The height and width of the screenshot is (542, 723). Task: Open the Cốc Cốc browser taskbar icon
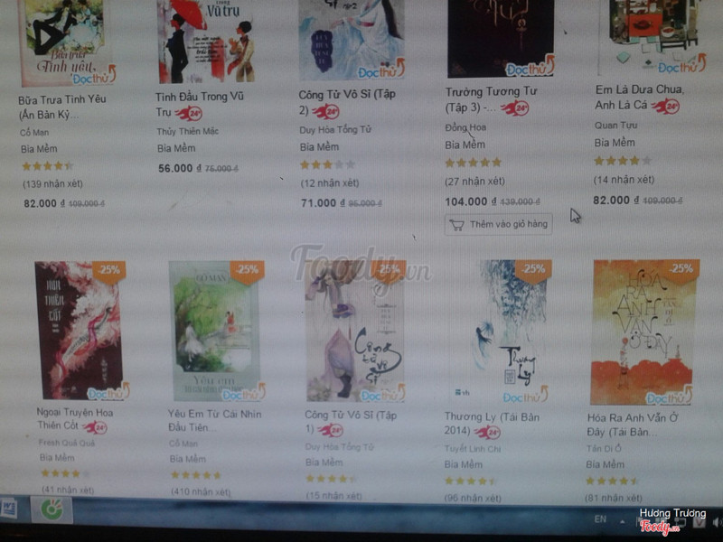point(52,509)
